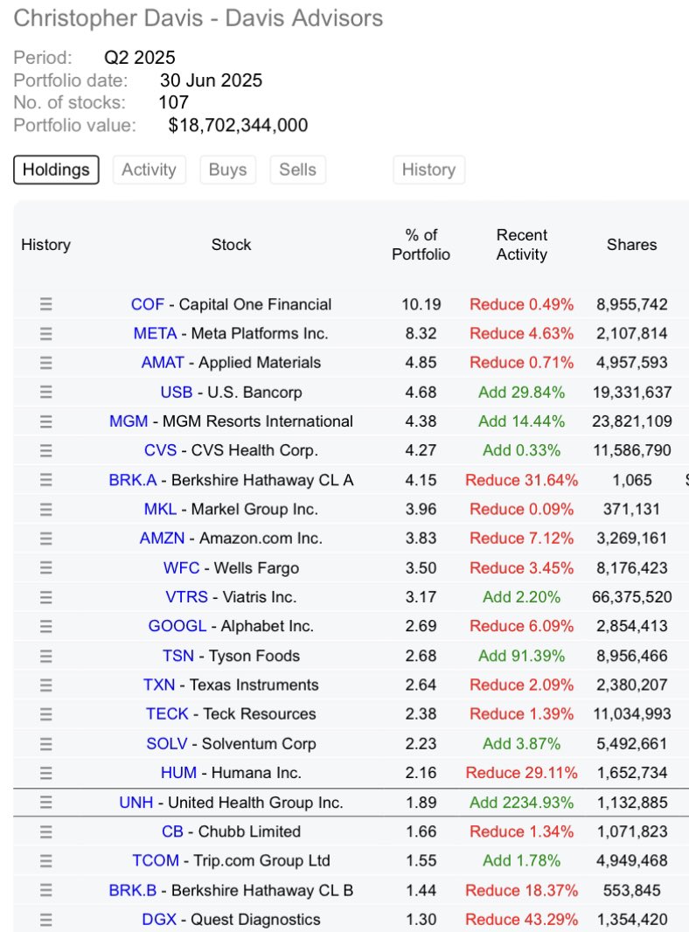Open history icon for United Health Group
Screen dimensions: 689x932
(x=45, y=802)
